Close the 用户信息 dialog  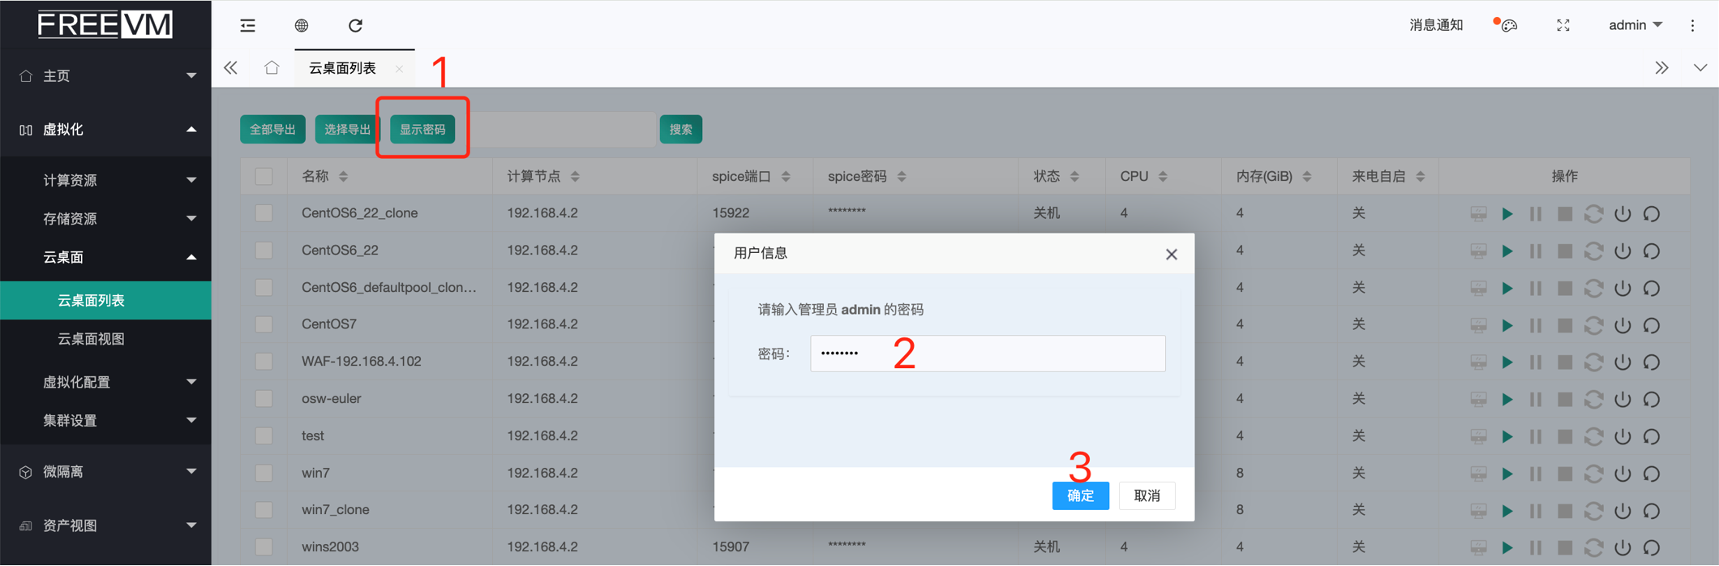pyautogui.click(x=1172, y=255)
